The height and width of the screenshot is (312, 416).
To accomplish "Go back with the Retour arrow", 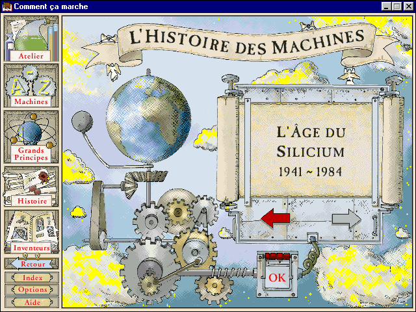I will (x=32, y=264).
